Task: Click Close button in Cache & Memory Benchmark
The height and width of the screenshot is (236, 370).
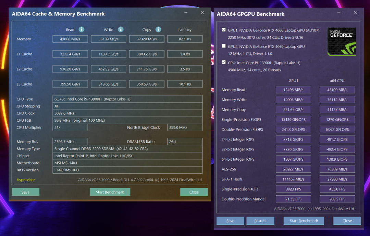Action: pyautogui.click(x=194, y=192)
